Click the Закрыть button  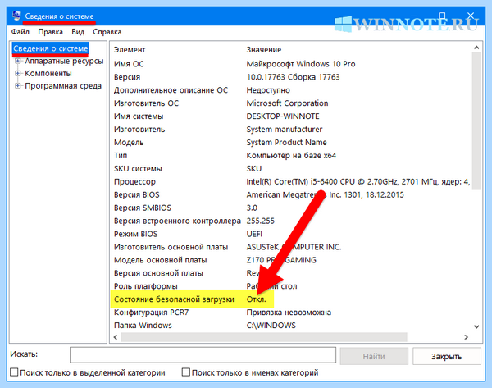click(x=447, y=356)
